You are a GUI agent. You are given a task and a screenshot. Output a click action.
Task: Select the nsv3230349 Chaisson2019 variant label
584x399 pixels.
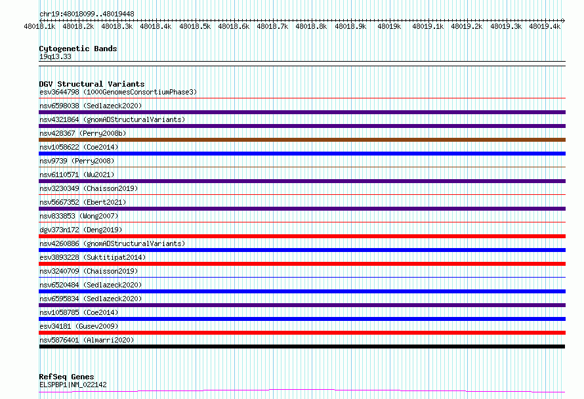pos(89,188)
